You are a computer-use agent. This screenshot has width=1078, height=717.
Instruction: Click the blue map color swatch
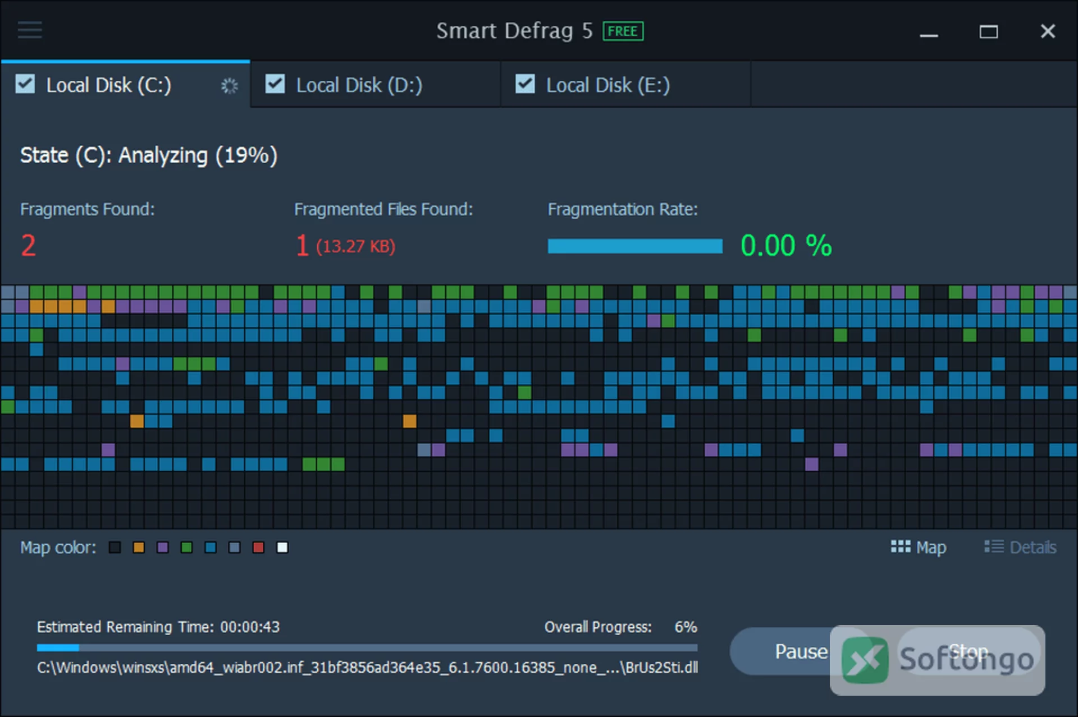click(x=211, y=547)
